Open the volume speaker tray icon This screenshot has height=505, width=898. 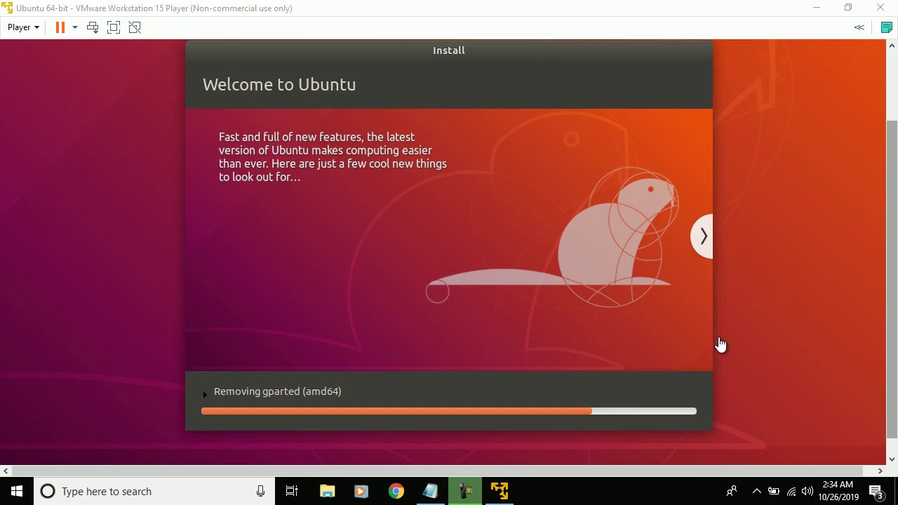[807, 491]
